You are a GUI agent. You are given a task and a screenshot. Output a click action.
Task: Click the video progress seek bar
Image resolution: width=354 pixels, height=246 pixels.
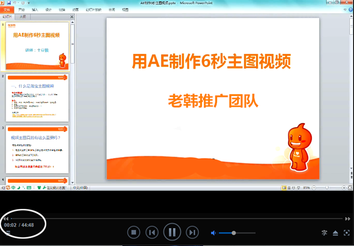tap(177, 218)
